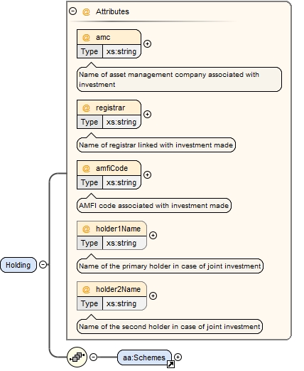This screenshot has height=371, width=304.
Task: Click the @ icon in amfiCode attribute
Action: click(86, 168)
